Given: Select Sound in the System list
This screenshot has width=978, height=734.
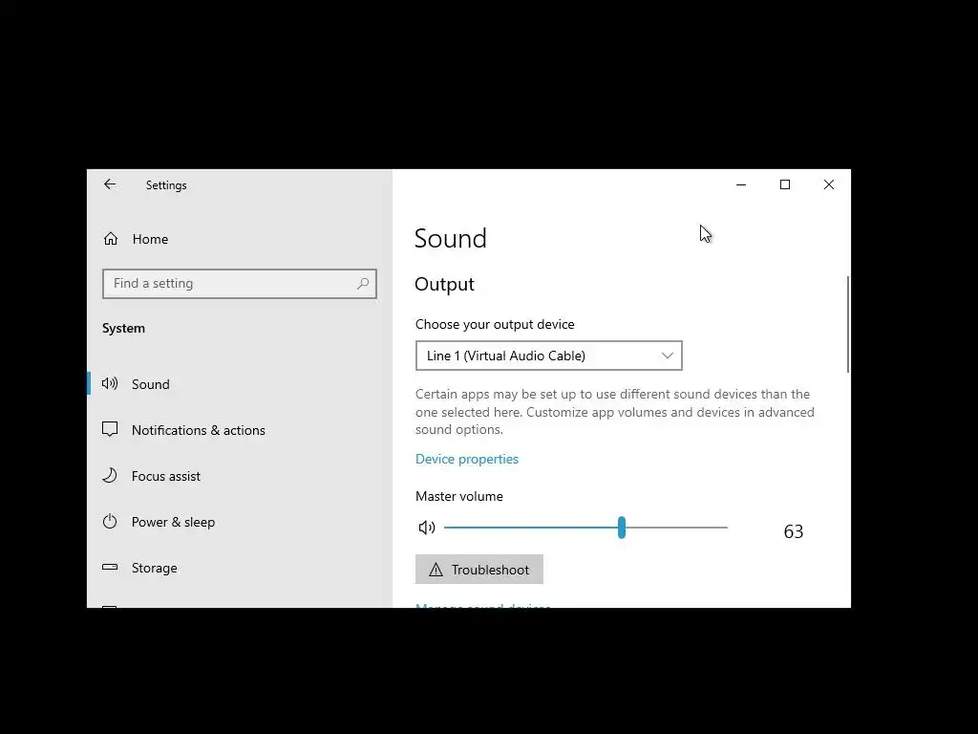Looking at the screenshot, I should pos(240,384).
